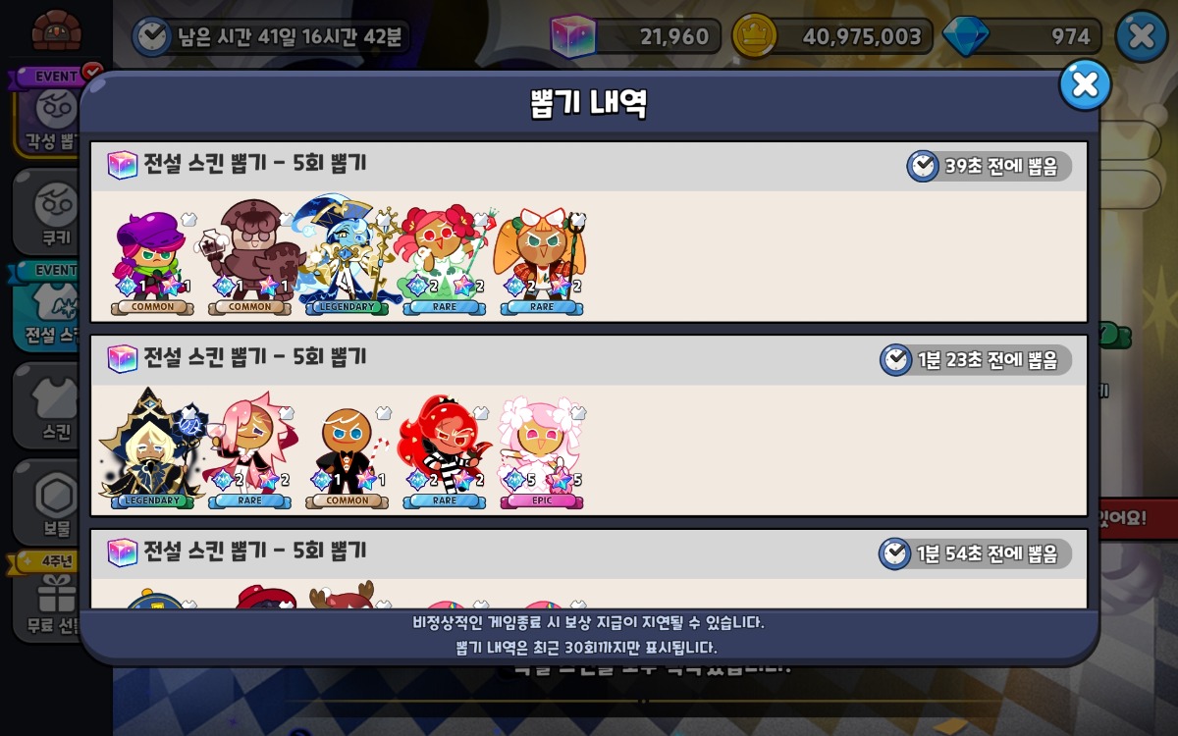Click the crystal cube currency icon
The image size is (1178, 736).
pyautogui.click(x=572, y=36)
